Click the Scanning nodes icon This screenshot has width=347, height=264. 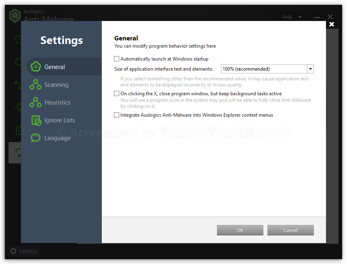36,84
